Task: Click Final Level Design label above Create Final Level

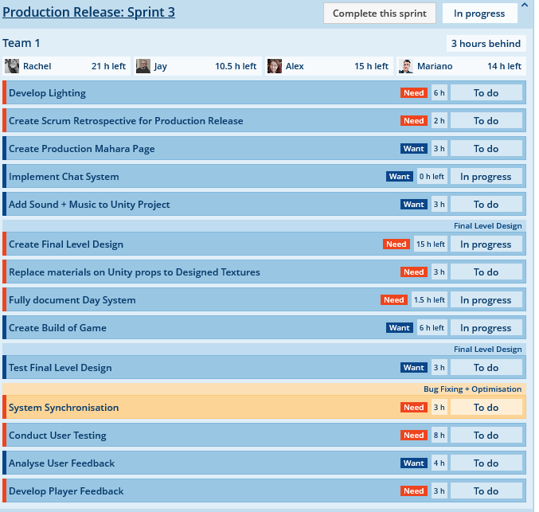Action: (x=487, y=226)
